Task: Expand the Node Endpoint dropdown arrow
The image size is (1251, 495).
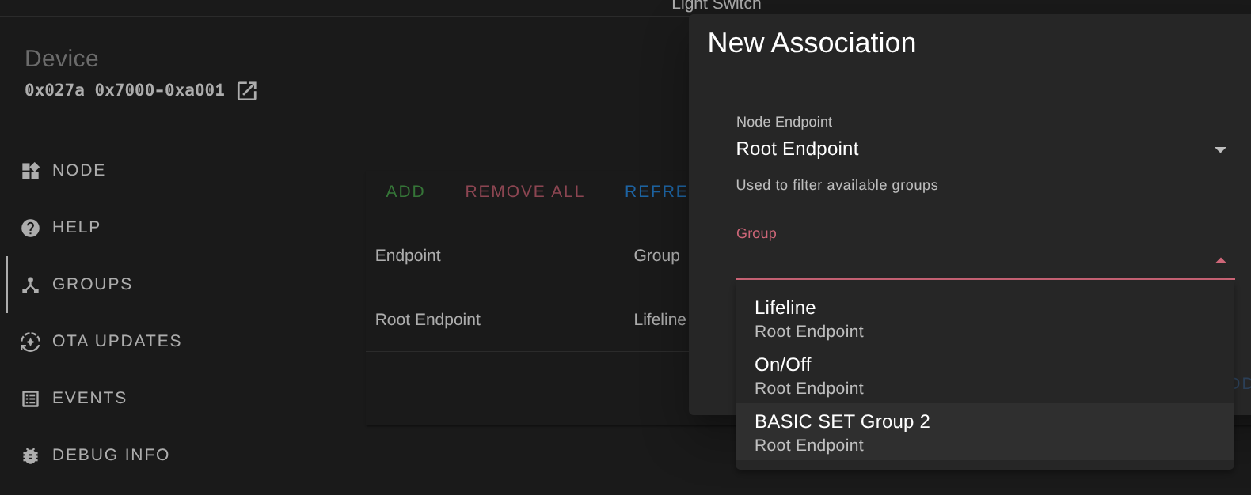Action: point(1220,149)
